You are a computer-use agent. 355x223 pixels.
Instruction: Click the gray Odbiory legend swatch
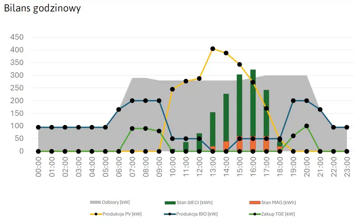[x=95, y=203]
